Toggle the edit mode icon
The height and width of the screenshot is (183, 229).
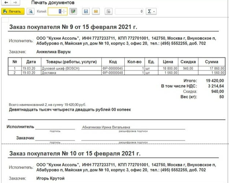click(73, 11)
